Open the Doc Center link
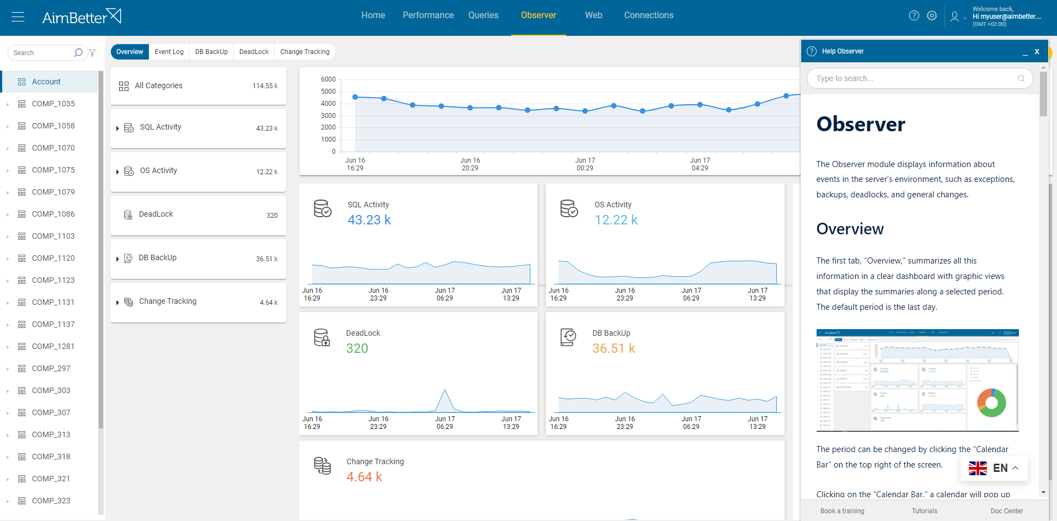 pyautogui.click(x=1007, y=511)
